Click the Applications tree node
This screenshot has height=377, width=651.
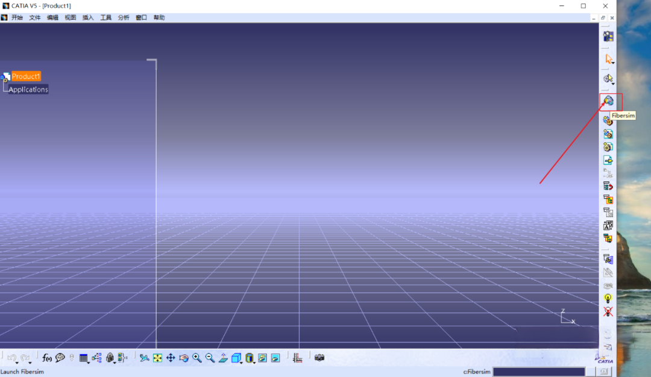tap(28, 89)
